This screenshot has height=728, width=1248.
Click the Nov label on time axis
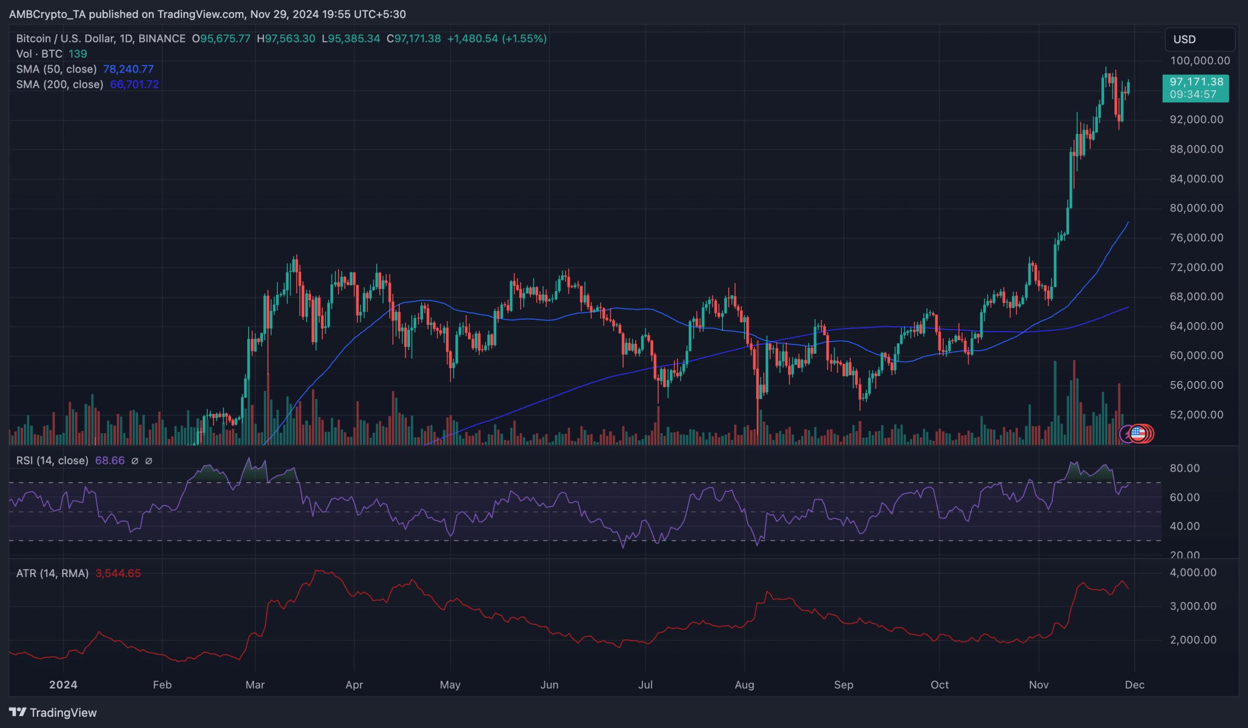point(1038,685)
